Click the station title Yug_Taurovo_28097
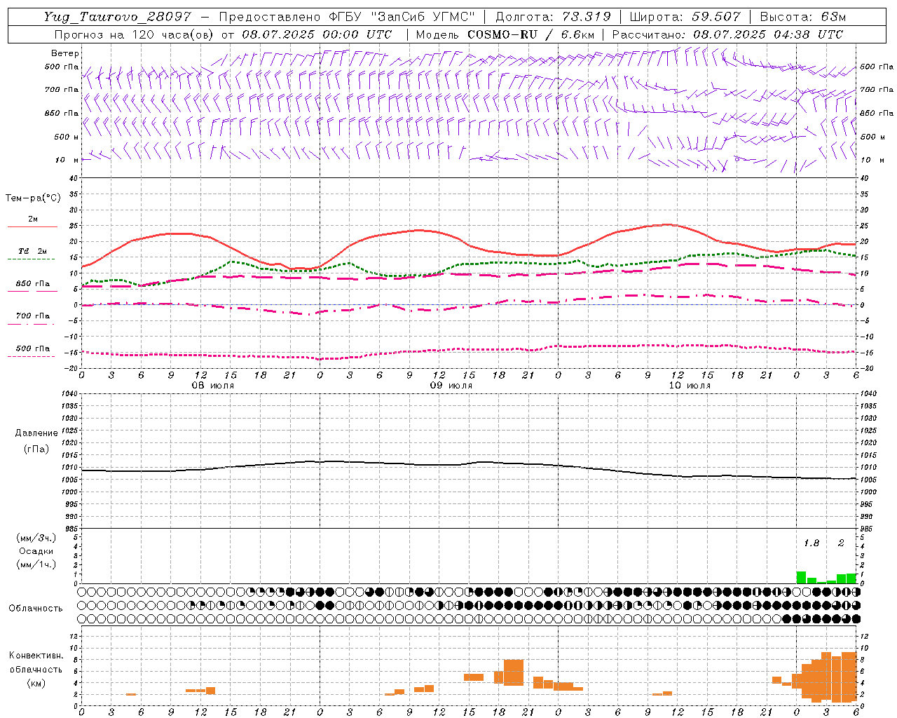The width and height of the screenshot is (897, 718). (117, 17)
